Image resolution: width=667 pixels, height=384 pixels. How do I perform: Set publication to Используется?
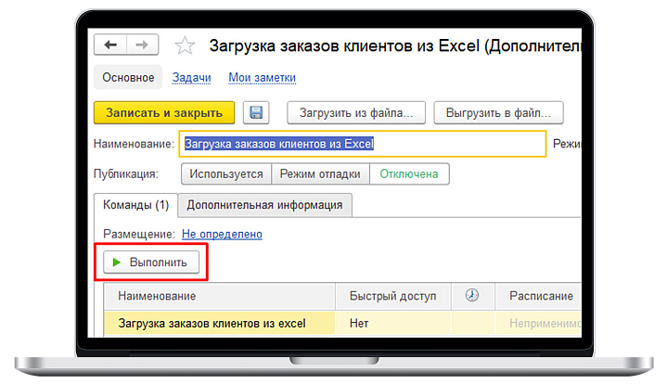[225, 173]
